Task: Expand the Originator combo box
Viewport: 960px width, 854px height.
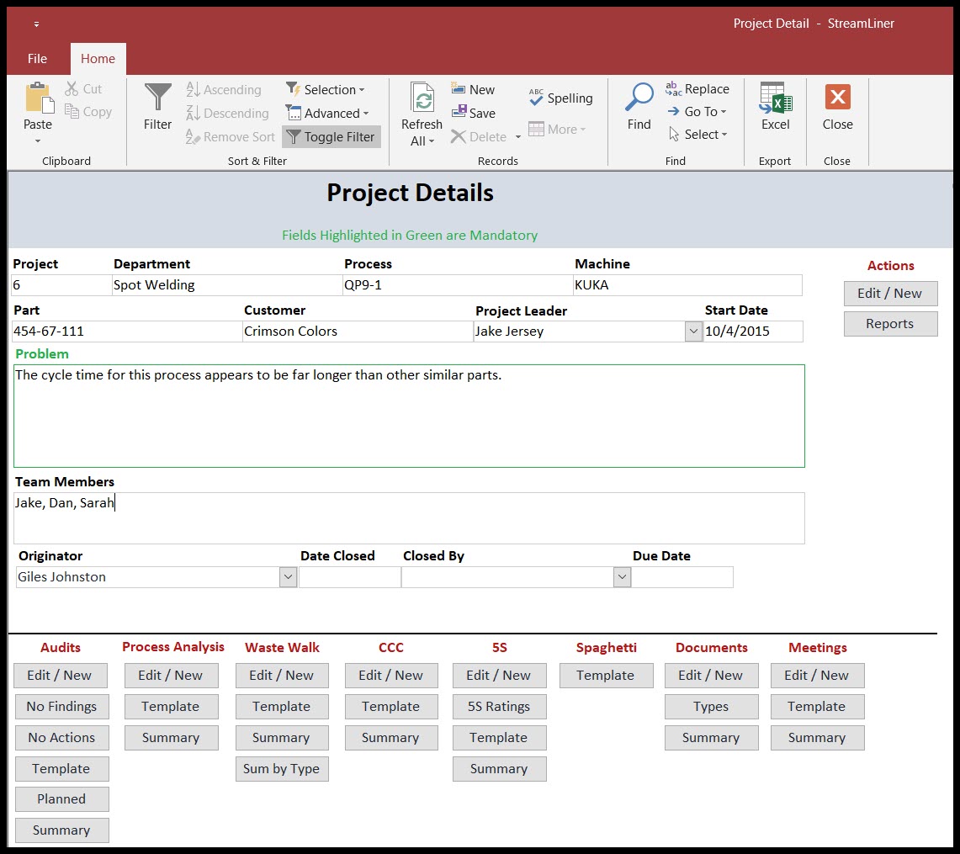Action: pyautogui.click(x=289, y=576)
